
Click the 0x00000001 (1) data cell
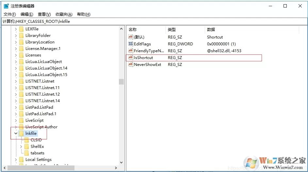click(x=221, y=44)
